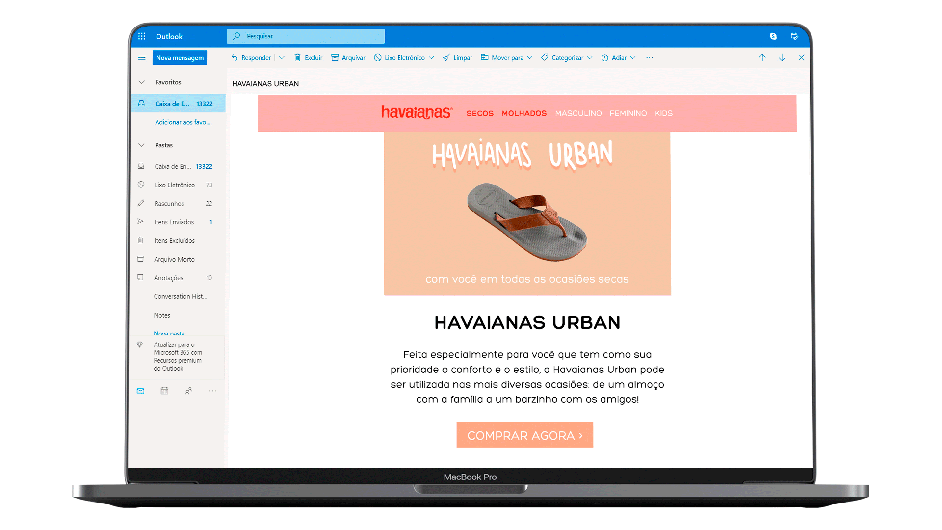Open more actions ellipsis in toolbar

[650, 57]
